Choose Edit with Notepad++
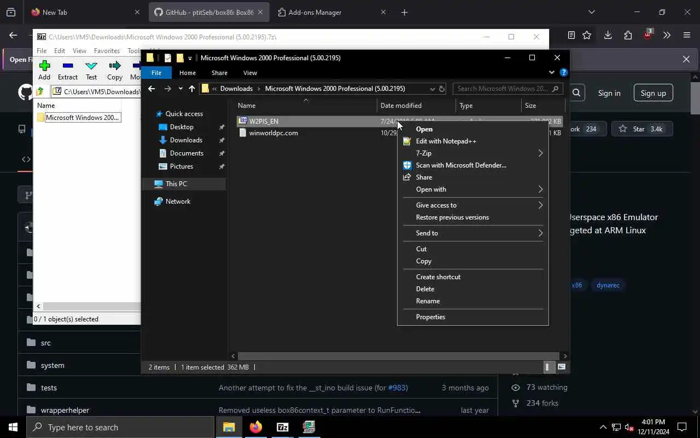Viewport: 700px width, 438px height. pyautogui.click(x=446, y=141)
